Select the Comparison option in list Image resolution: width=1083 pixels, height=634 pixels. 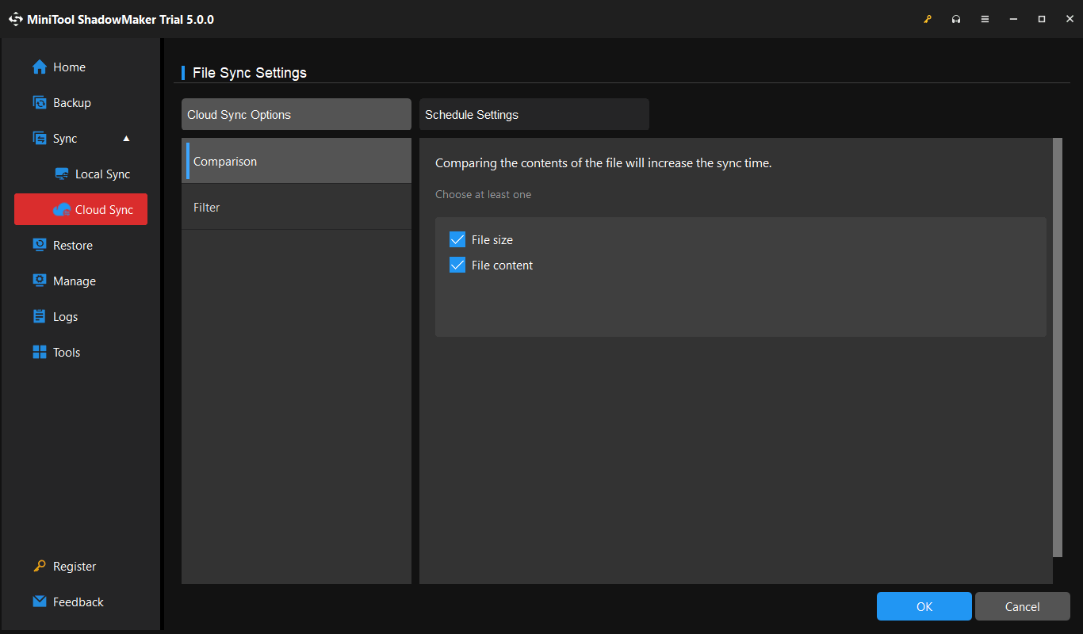coord(297,161)
